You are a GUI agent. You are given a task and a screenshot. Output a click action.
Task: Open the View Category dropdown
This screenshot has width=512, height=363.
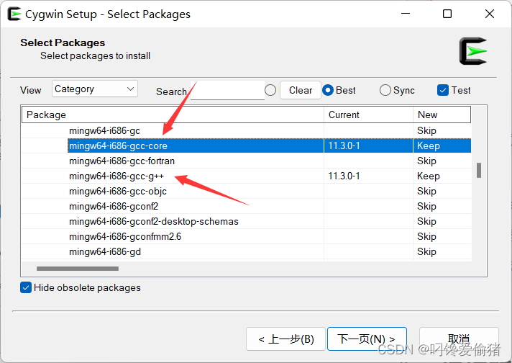(x=95, y=89)
